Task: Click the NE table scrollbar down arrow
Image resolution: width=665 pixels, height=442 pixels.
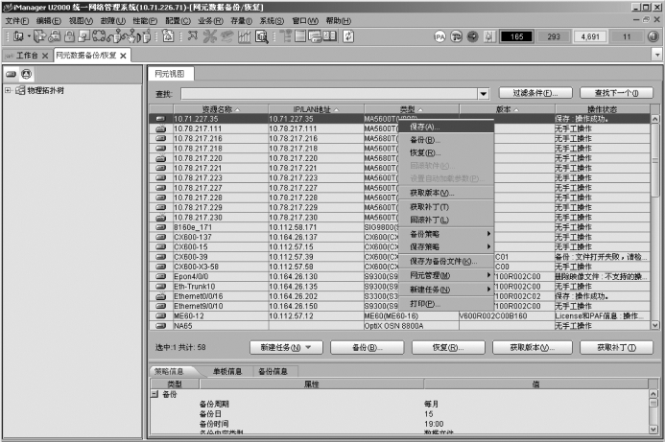Action: (x=654, y=325)
